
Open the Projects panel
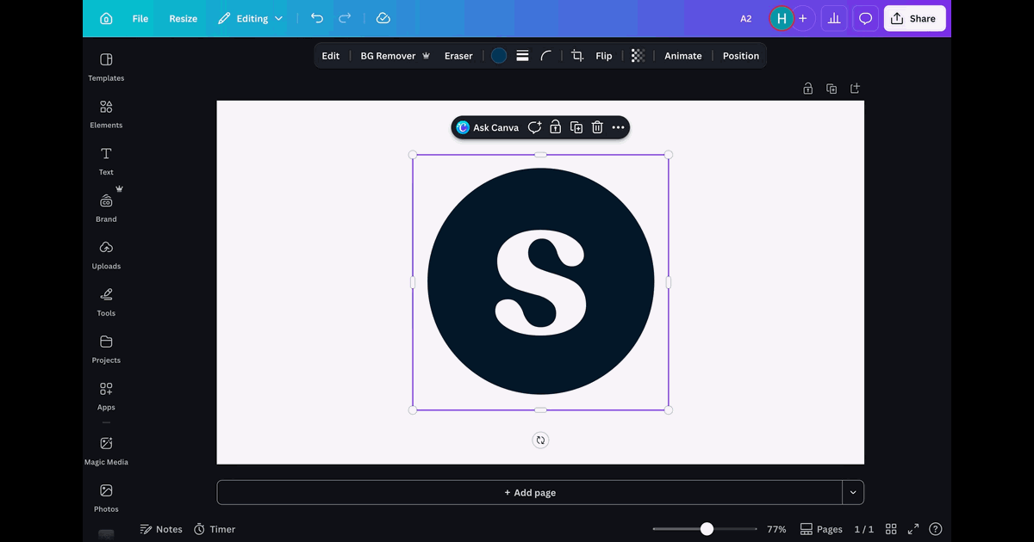106,349
